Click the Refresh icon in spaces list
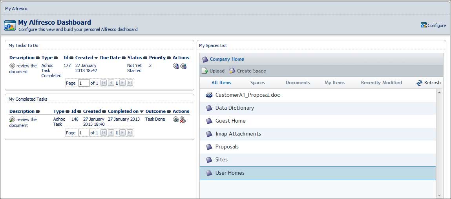451x199 pixels. [x=420, y=83]
